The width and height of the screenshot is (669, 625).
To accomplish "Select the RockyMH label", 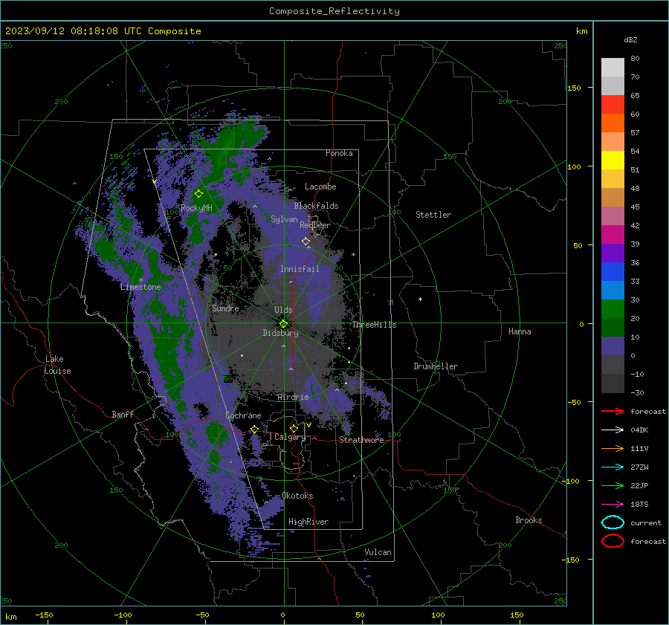I will click(x=196, y=208).
